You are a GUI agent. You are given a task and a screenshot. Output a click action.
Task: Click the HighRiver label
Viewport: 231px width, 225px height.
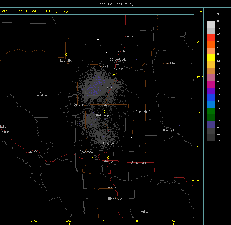click(115, 199)
